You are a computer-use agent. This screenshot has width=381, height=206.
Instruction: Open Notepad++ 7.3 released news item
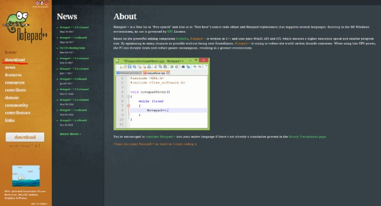point(73,79)
